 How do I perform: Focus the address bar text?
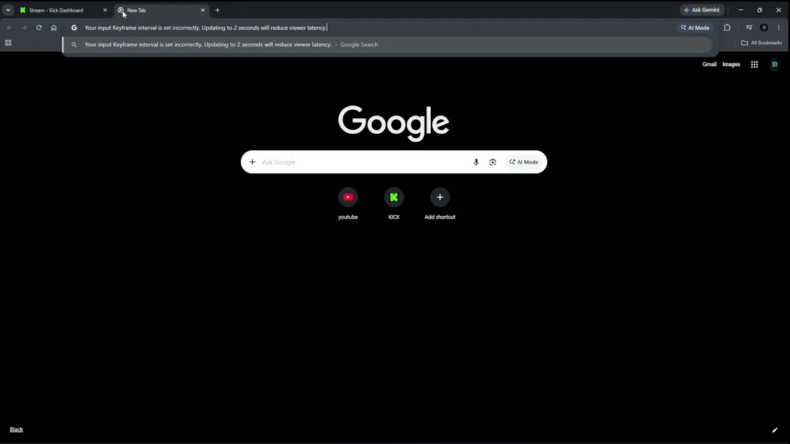tap(206, 28)
